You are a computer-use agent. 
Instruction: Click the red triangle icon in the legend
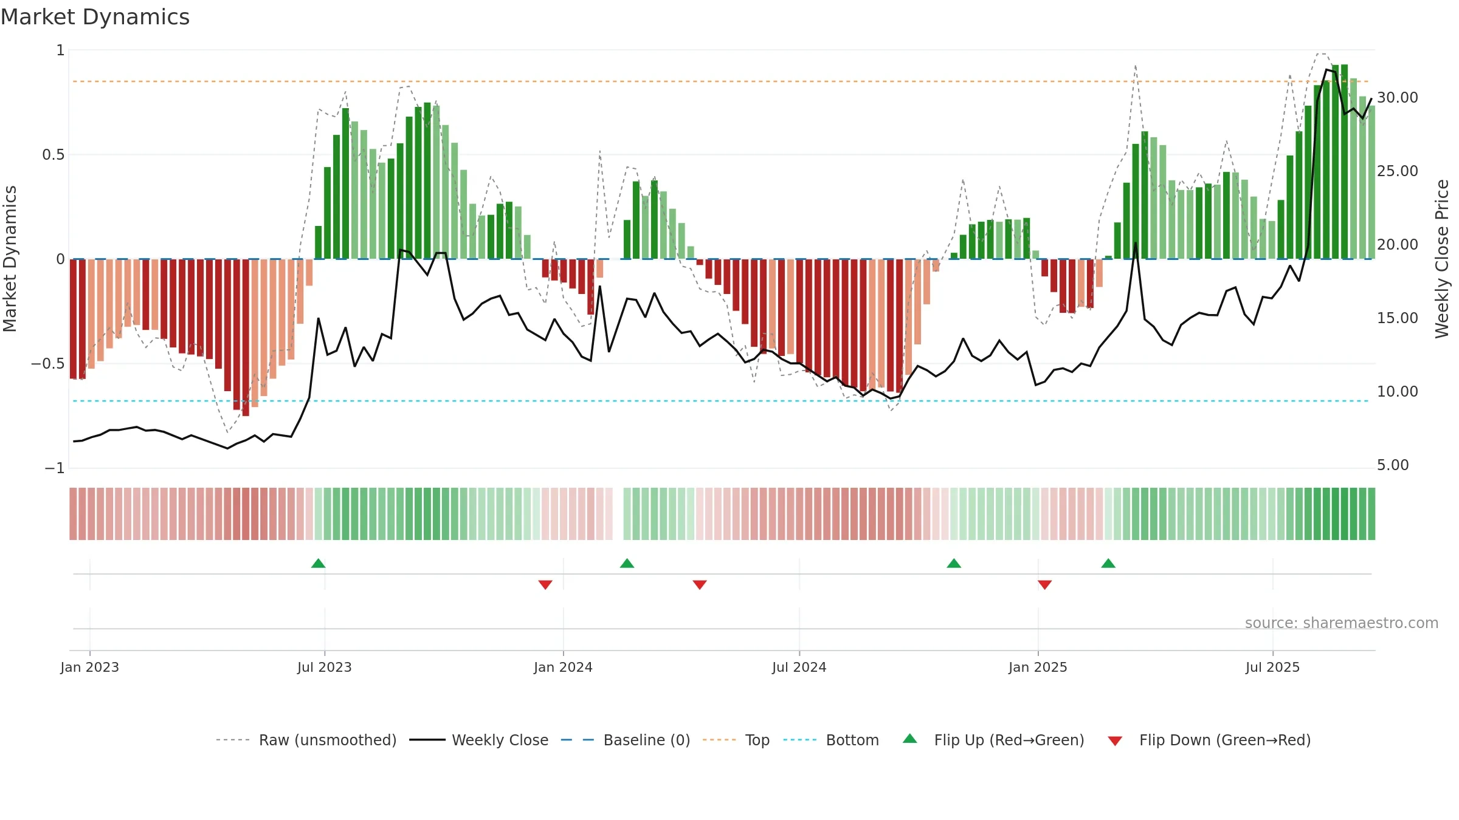click(1115, 741)
